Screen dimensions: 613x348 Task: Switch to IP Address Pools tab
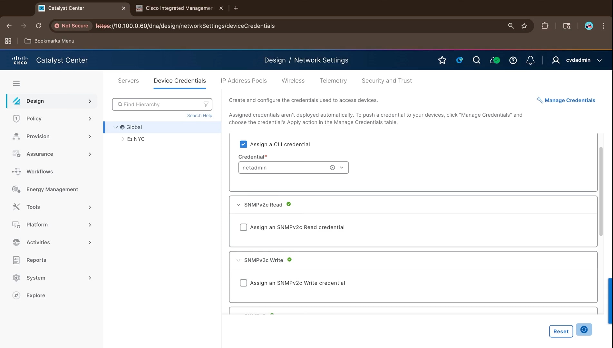click(244, 81)
